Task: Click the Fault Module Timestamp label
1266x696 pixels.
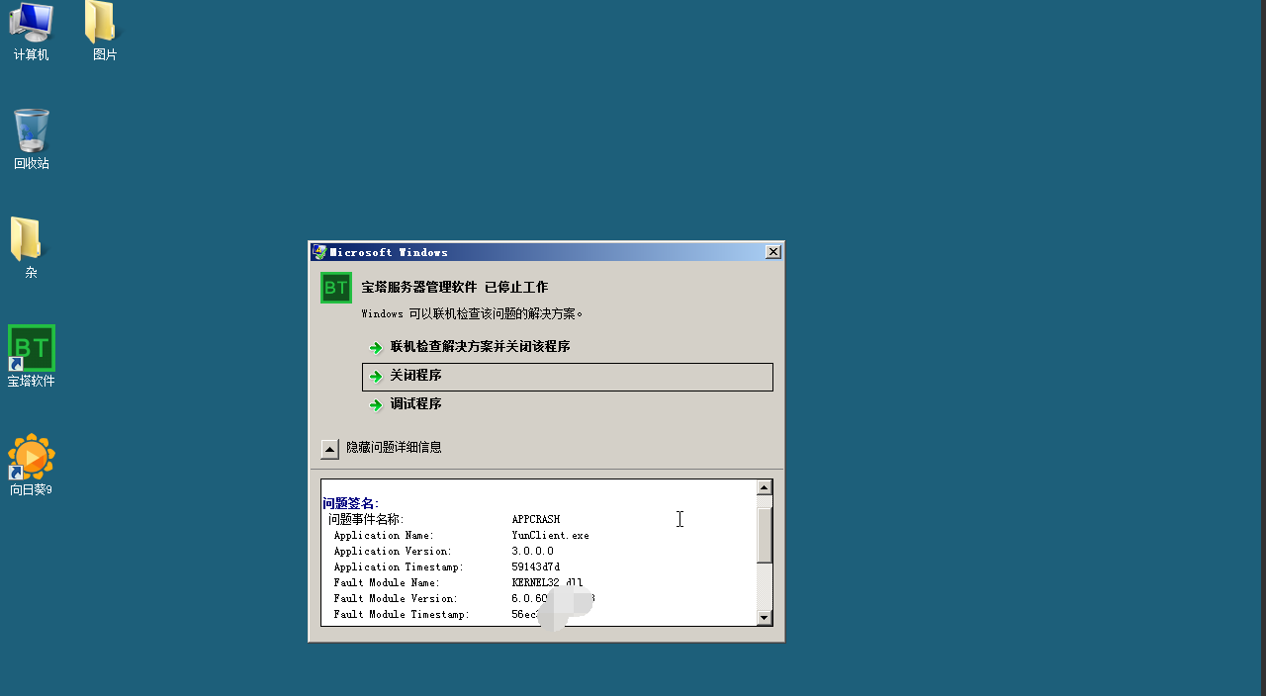Action: click(x=402, y=615)
